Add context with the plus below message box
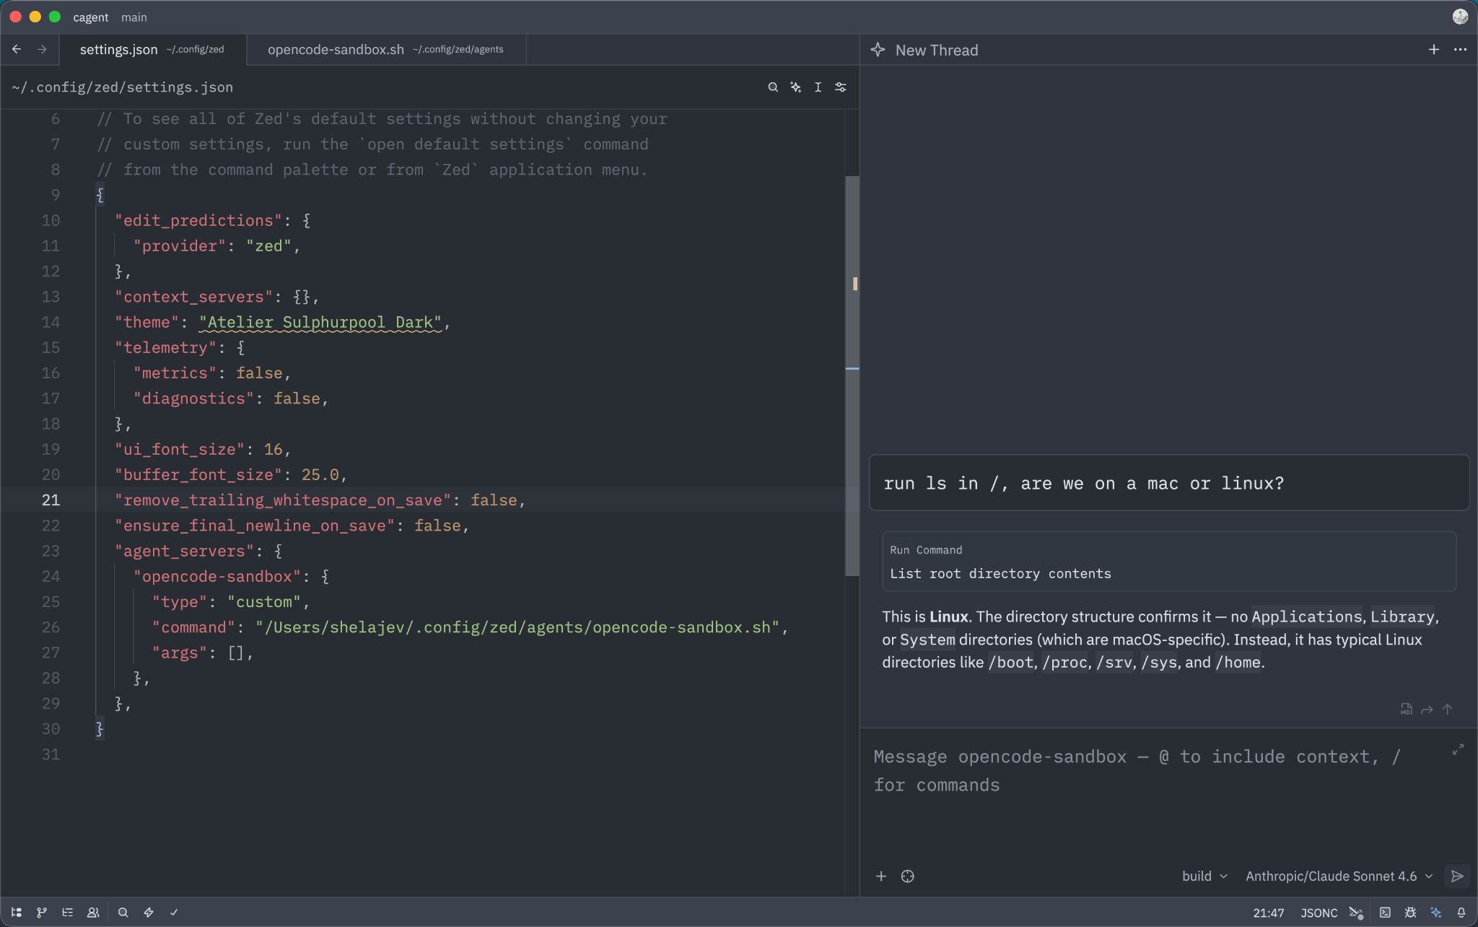 coord(881,876)
